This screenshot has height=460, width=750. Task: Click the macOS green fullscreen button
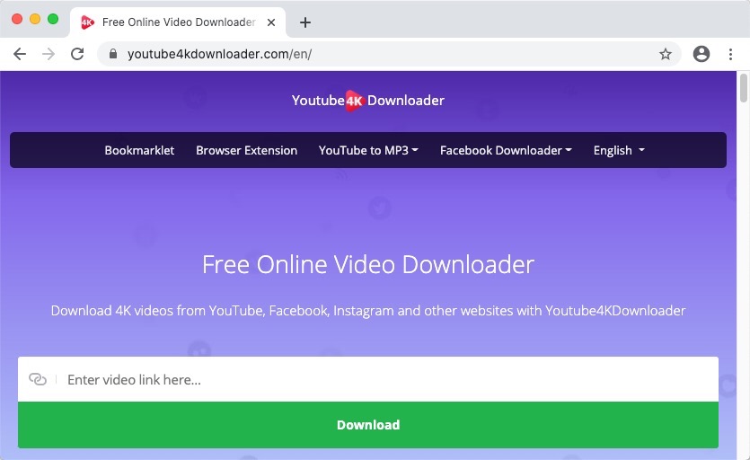pyautogui.click(x=53, y=19)
